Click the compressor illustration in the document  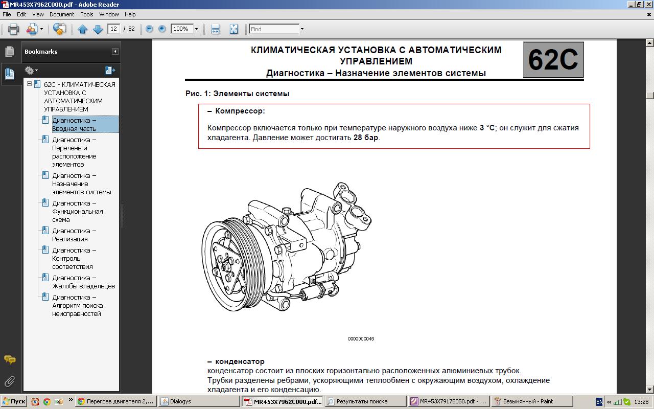pyautogui.click(x=286, y=247)
